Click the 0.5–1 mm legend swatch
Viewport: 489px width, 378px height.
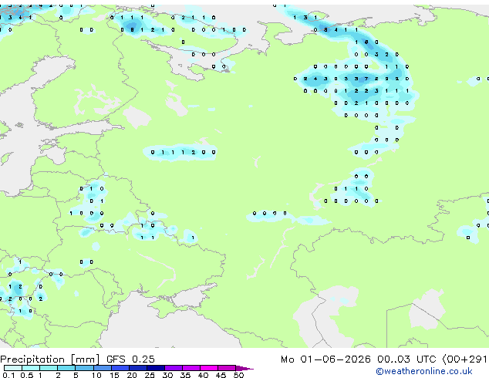[x=31, y=368]
